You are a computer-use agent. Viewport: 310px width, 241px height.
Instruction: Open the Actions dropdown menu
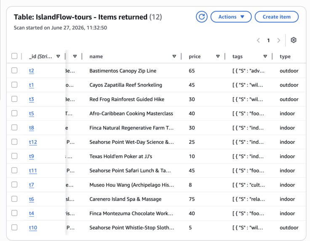(x=231, y=17)
